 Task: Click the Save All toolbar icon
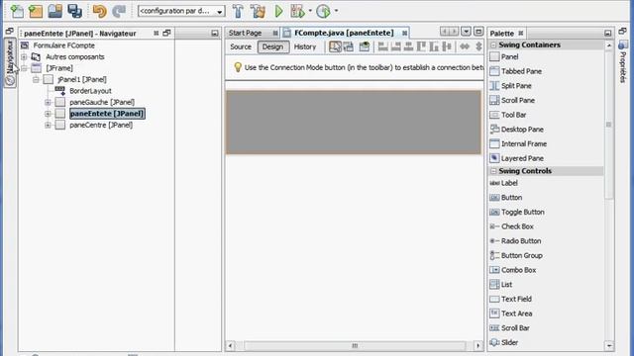click(x=75, y=11)
